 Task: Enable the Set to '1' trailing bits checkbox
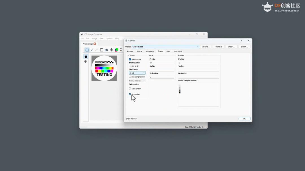[x=130, y=66]
